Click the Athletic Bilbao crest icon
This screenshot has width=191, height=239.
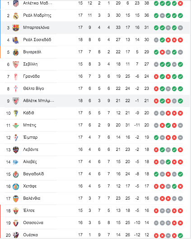click(x=16, y=101)
